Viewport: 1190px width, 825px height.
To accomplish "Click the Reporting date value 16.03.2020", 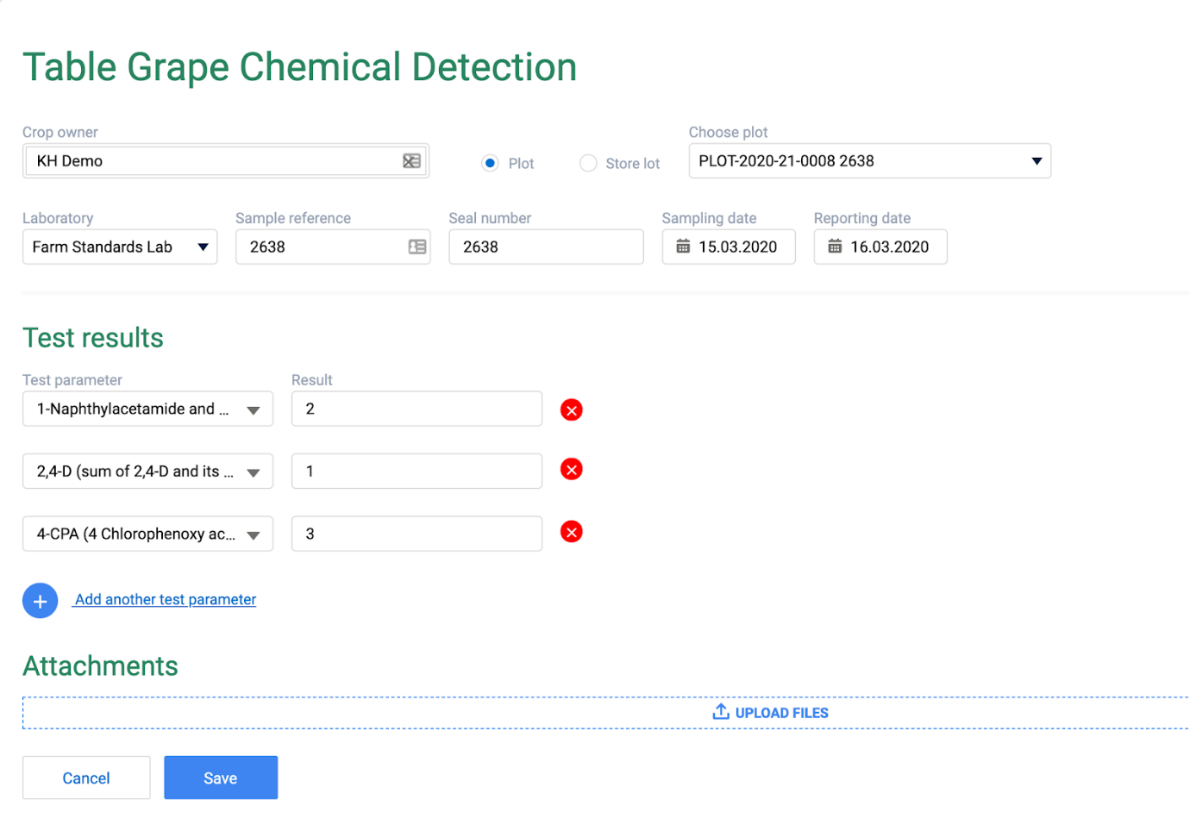I will click(889, 247).
